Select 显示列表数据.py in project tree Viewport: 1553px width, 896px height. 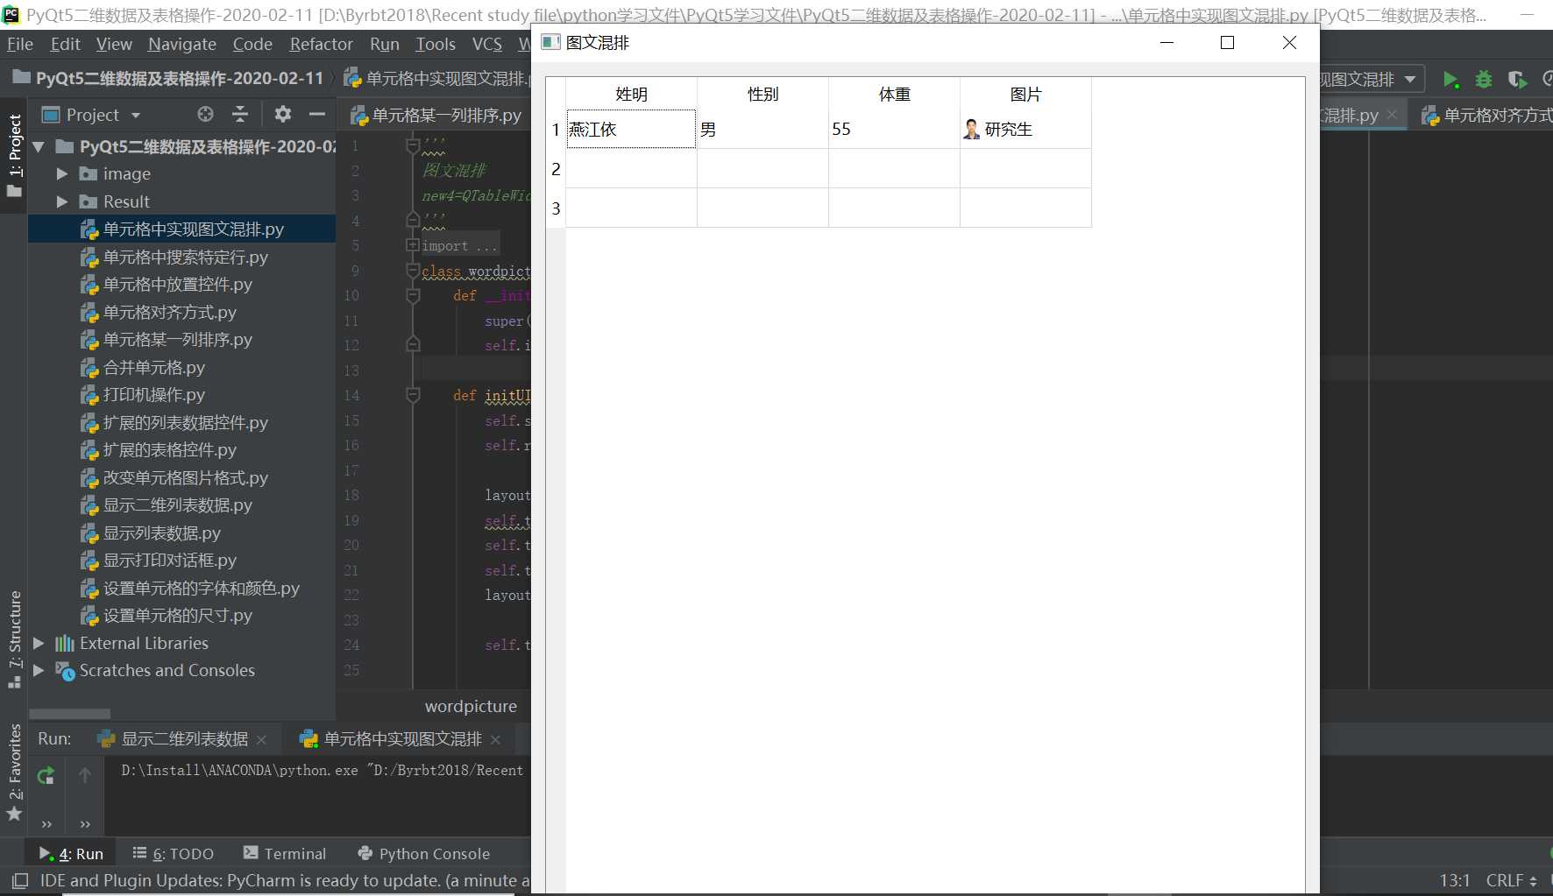161,533
